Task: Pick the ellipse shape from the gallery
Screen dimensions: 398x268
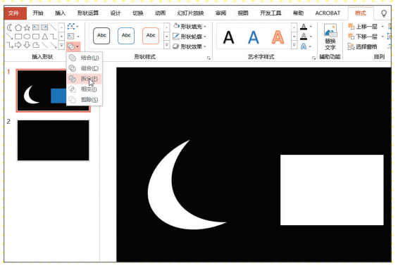Action: (27, 37)
